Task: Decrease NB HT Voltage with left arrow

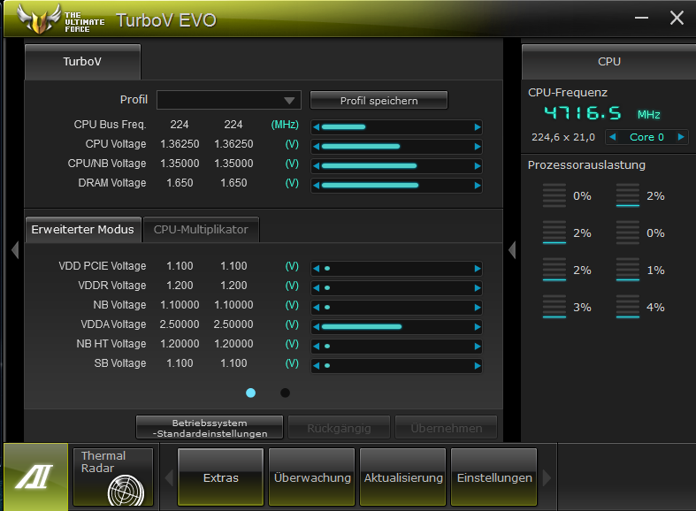Action: pyautogui.click(x=316, y=346)
